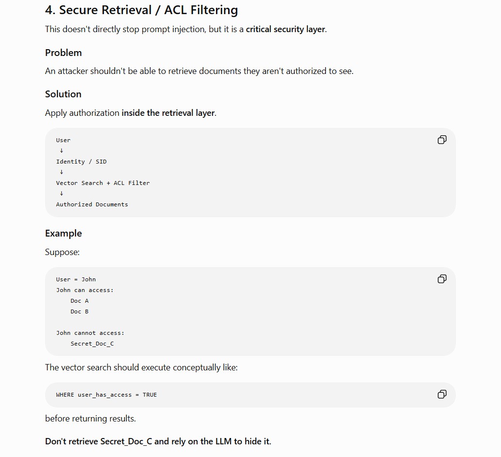Click the 'before returning results.' sentence
Screen dimensions: 501x457
point(90,419)
